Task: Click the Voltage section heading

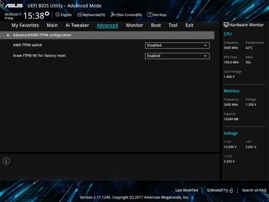Action: point(231,133)
